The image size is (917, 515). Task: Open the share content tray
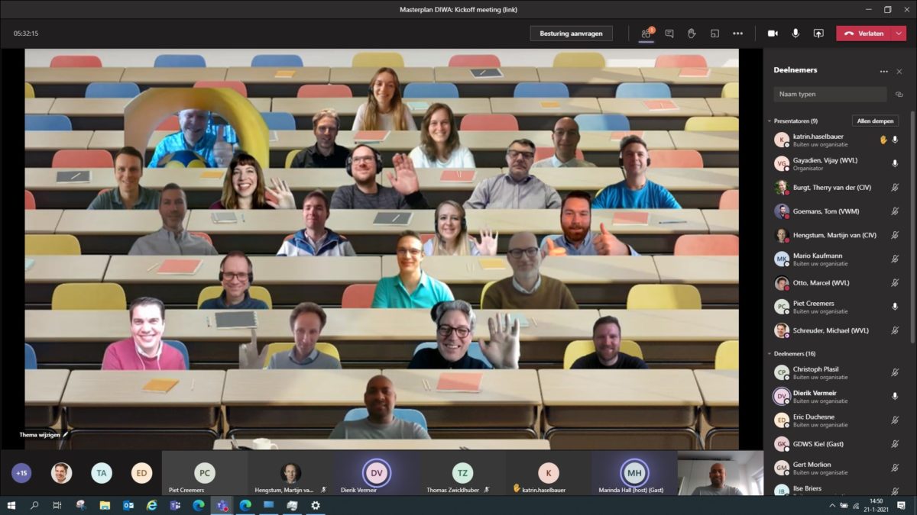click(818, 34)
